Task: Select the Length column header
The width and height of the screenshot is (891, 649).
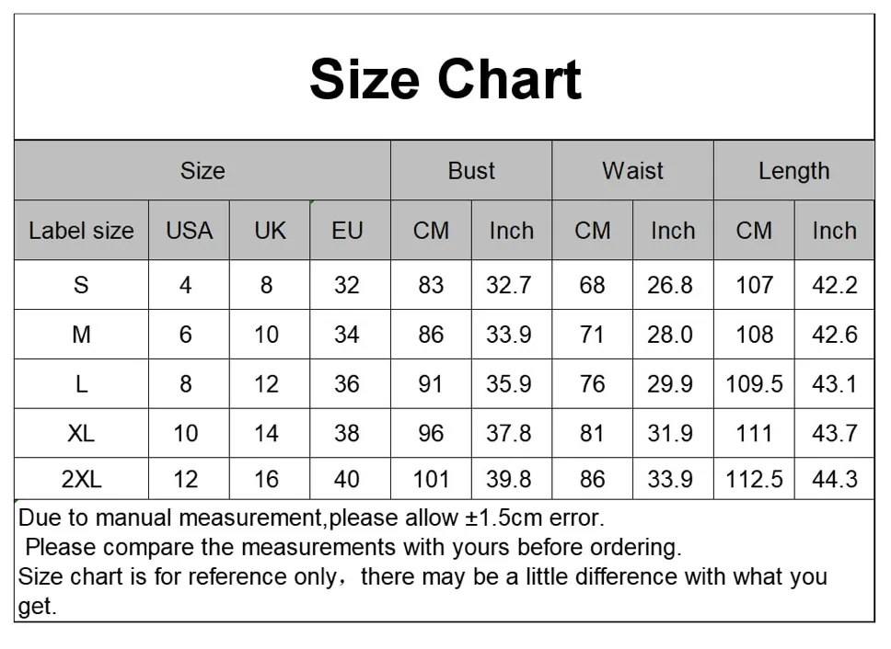Action: click(x=793, y=170)
